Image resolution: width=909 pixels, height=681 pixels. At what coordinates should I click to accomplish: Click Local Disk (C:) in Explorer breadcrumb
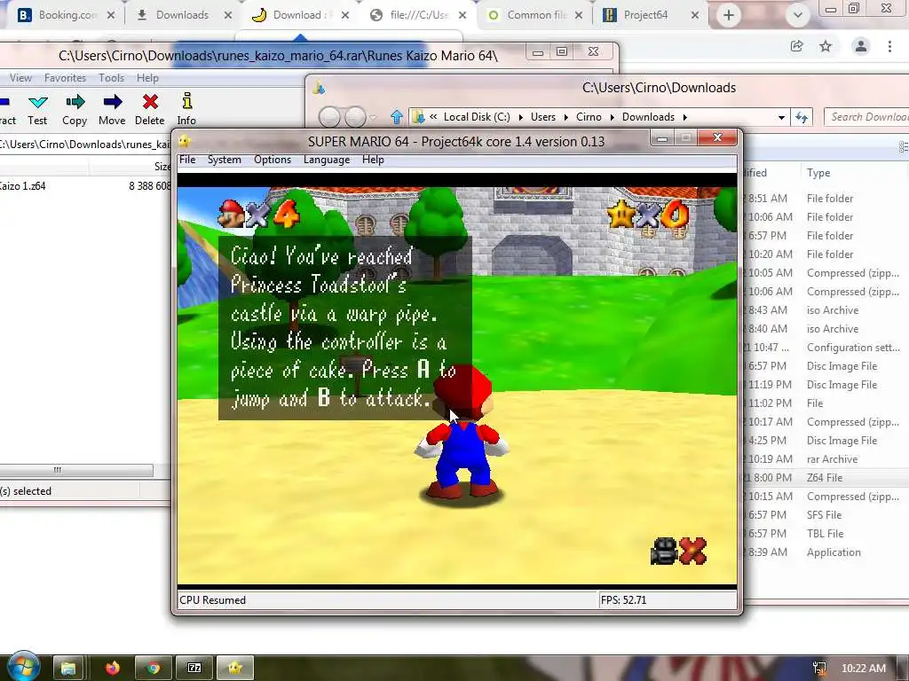point(477,117)
